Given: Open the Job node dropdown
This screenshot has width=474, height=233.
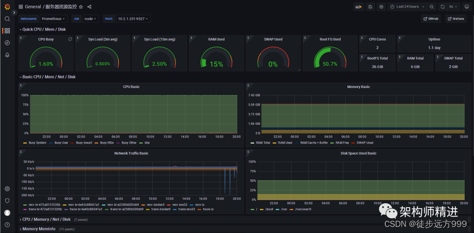Looking at the screenshot, I should tap(90, 19).
